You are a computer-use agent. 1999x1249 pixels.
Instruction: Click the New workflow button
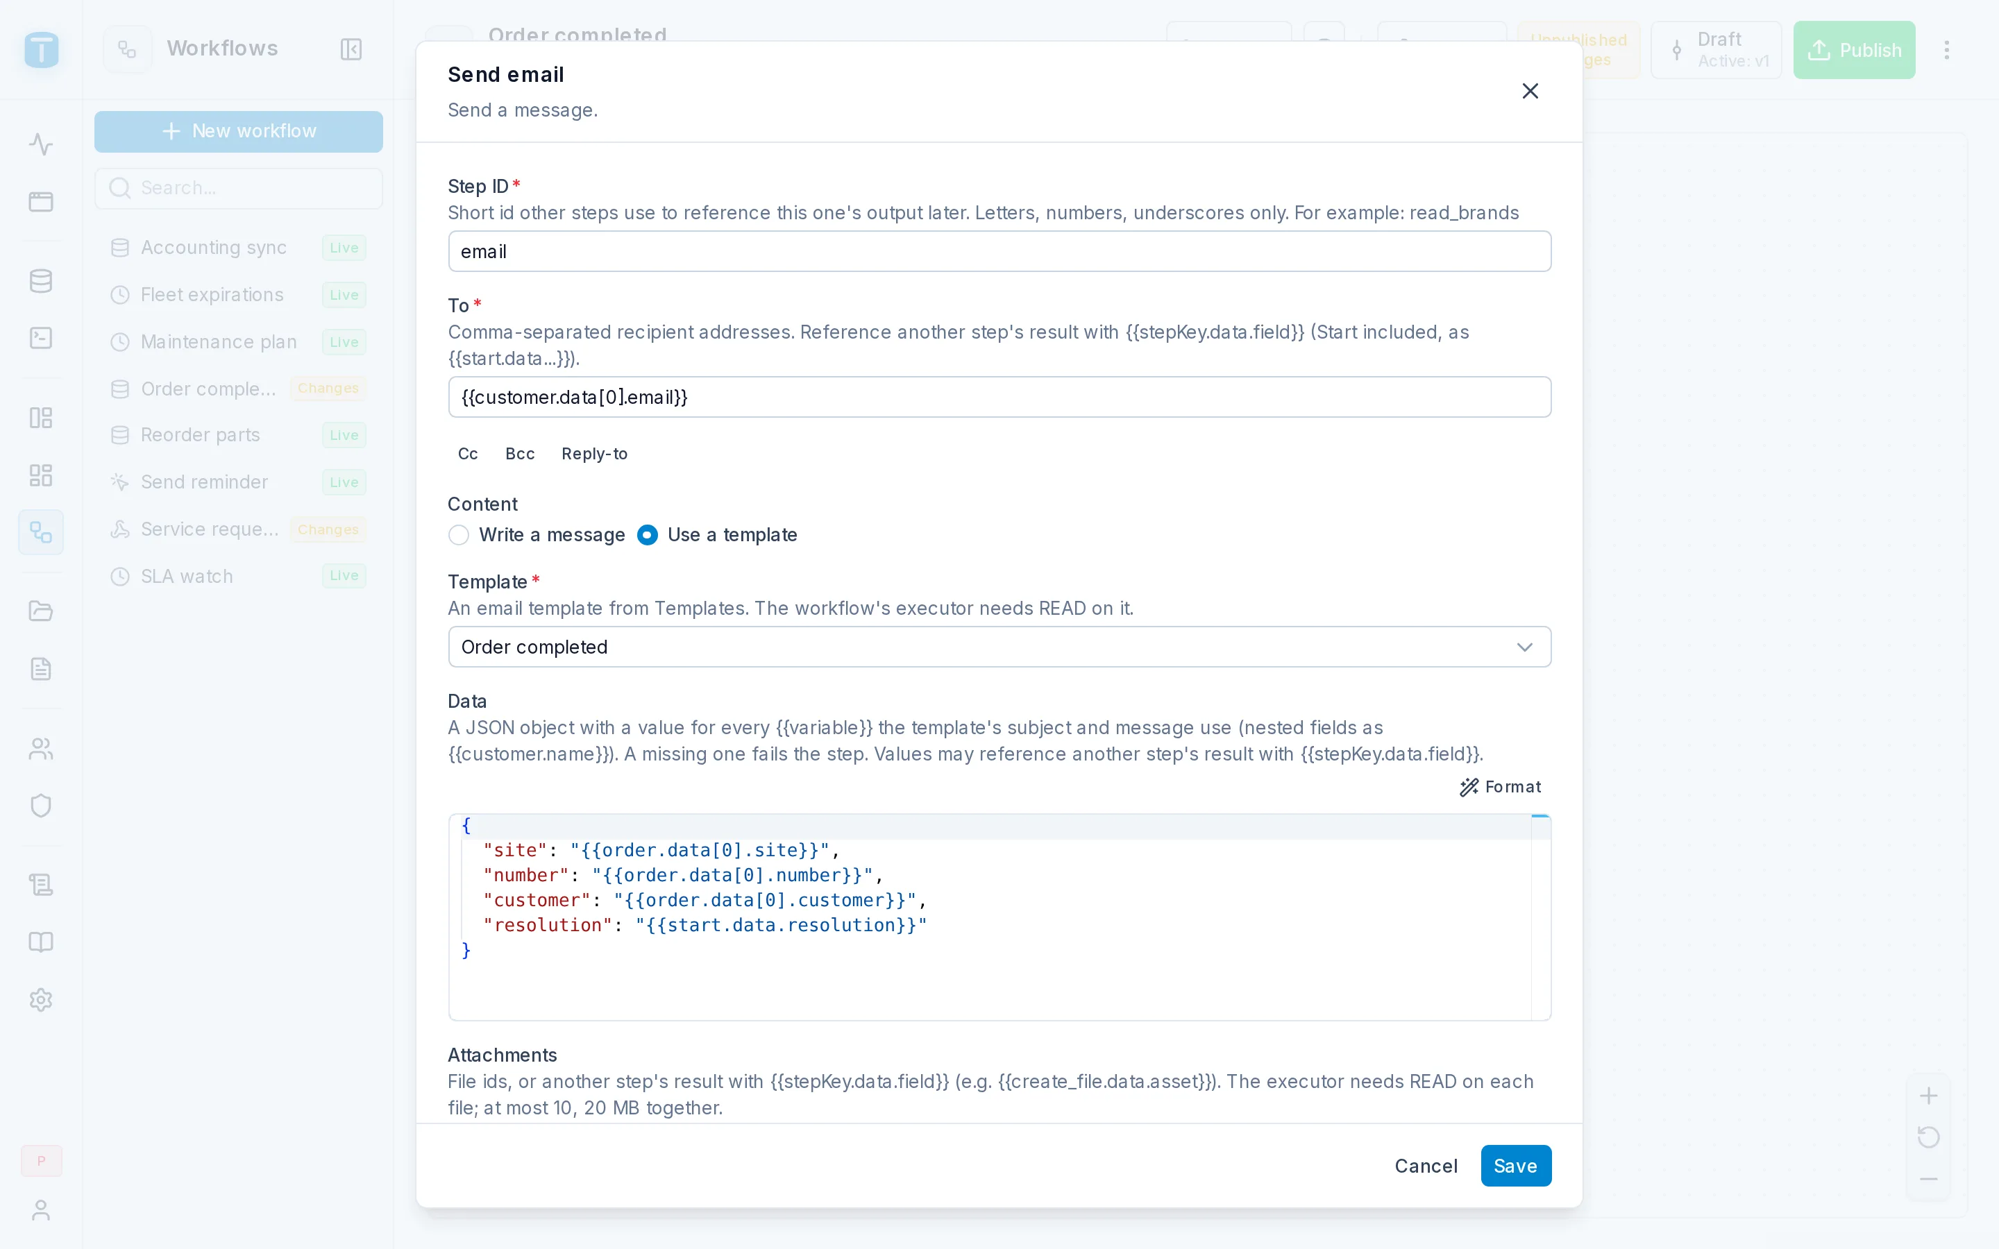point(239,131)
